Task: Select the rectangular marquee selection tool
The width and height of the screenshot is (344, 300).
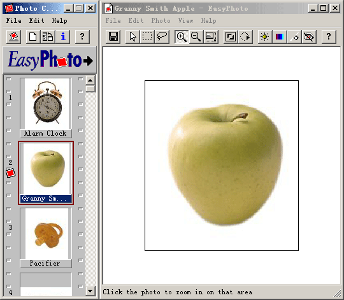Action: [147, 36]
